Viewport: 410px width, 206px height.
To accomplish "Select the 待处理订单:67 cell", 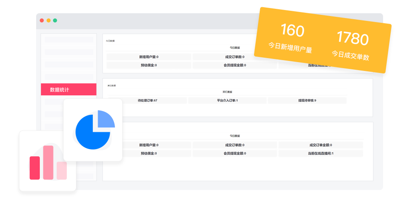I will tap(147, 100).
